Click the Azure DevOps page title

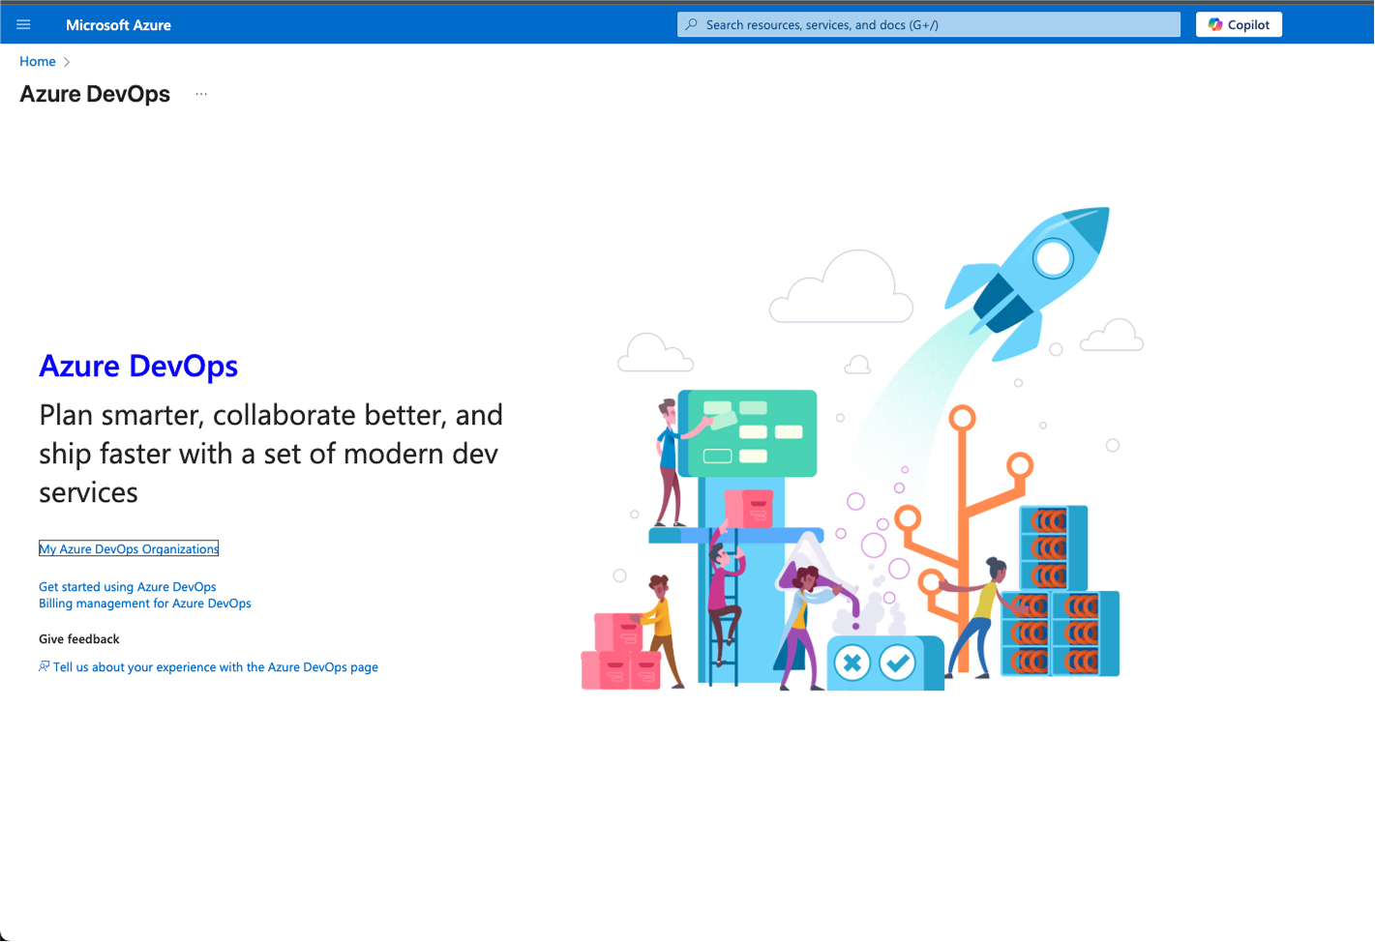coord(95,94)
